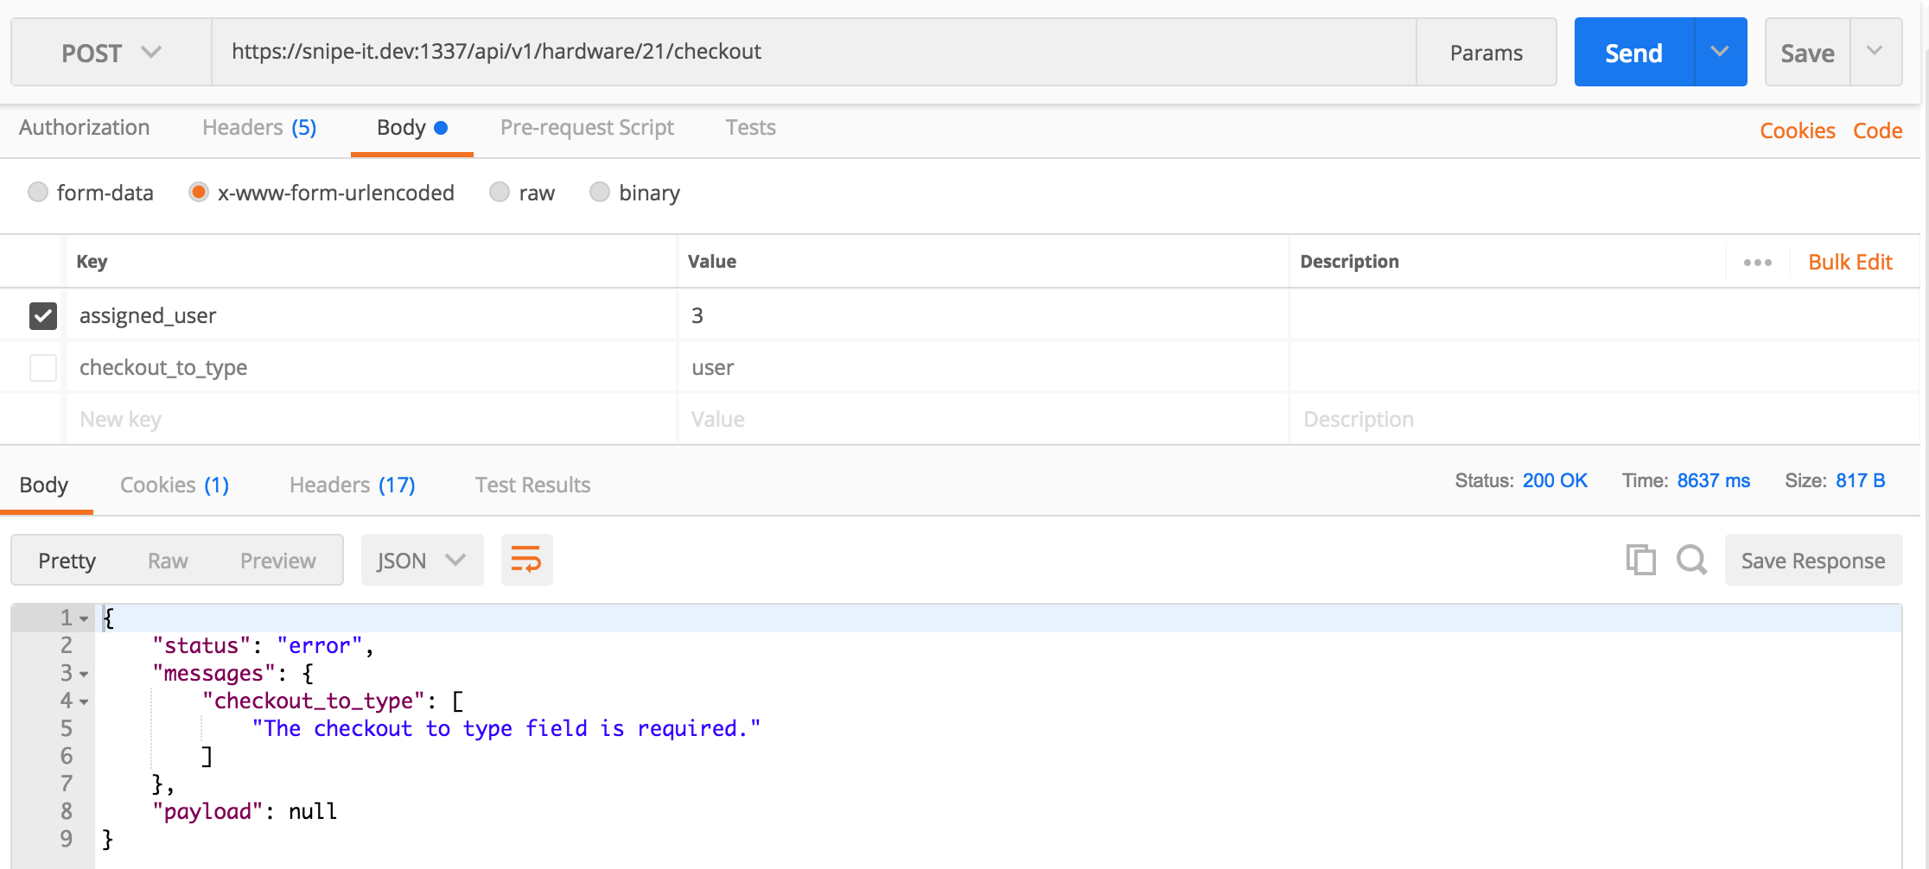The height and width of the screenshot is (869, 1929).
Task: Change response format using the JSON dropdown
Action: pyautogui.click(x=422, y=560)
